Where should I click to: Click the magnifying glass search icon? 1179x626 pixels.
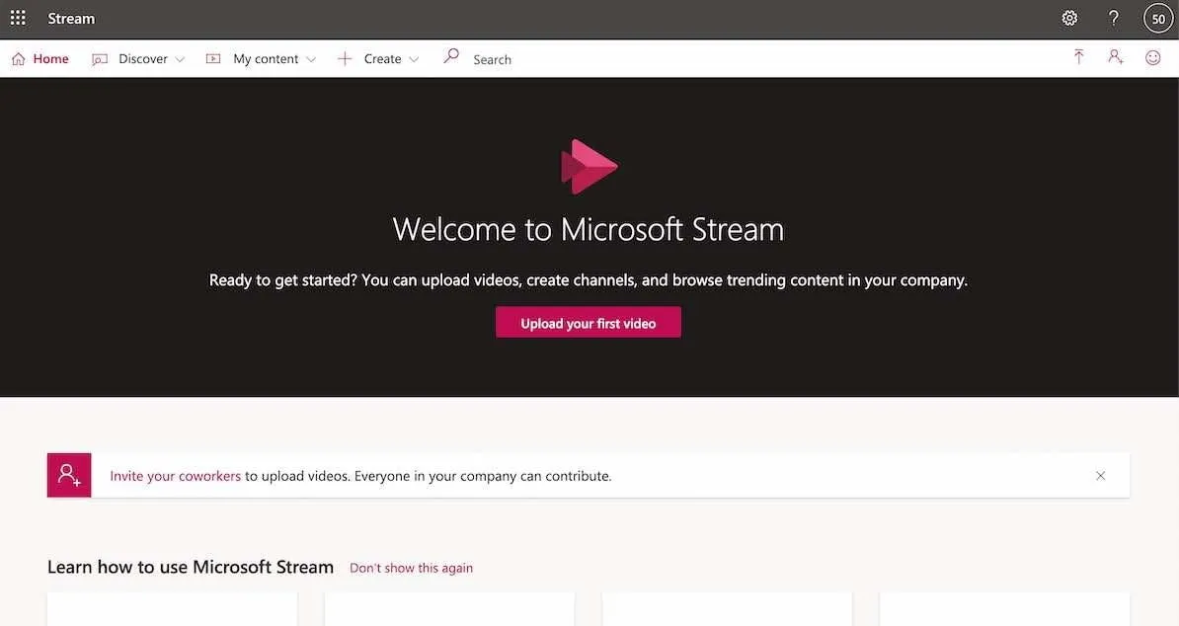(451, 57)
